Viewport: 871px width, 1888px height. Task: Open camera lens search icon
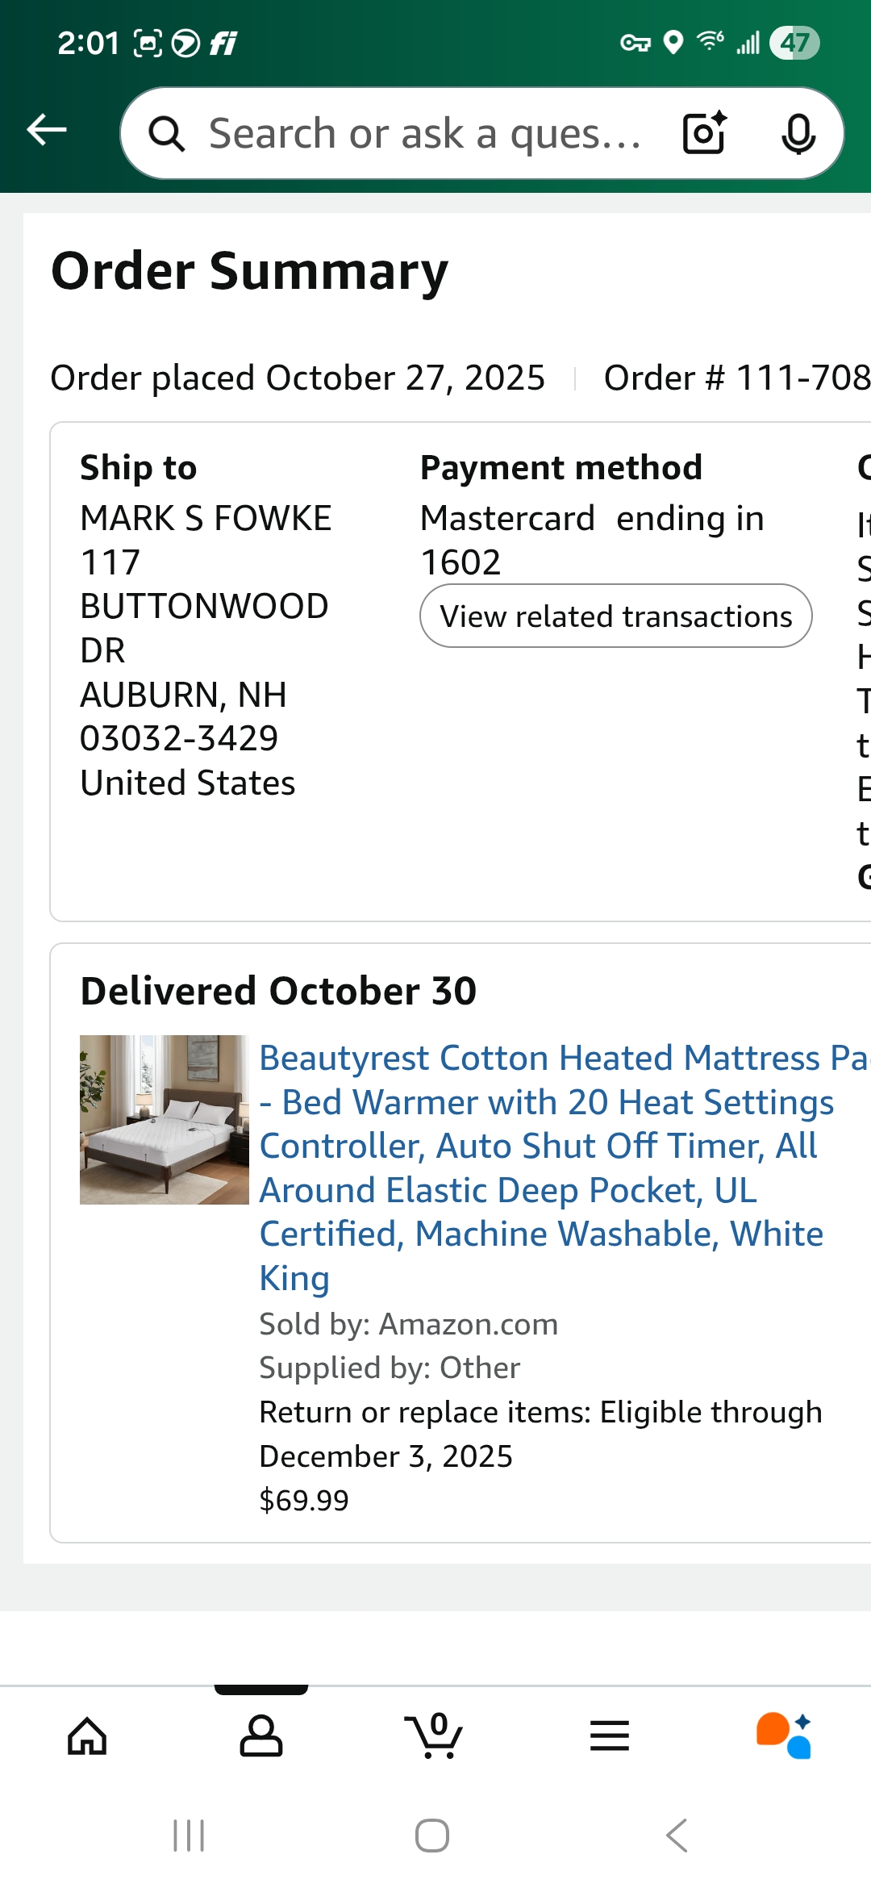click(x=705, y=133)
